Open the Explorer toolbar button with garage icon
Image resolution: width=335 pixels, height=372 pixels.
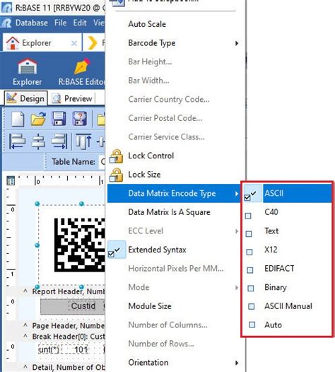tap(28, 72)
